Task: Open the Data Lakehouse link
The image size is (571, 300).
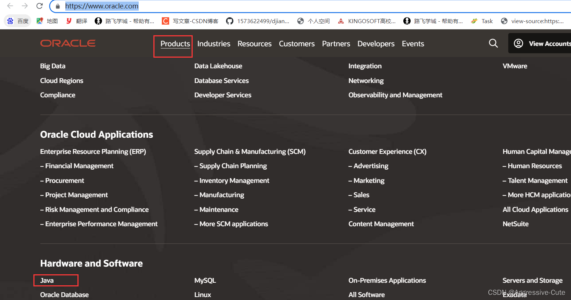Action: pos(218,66)
